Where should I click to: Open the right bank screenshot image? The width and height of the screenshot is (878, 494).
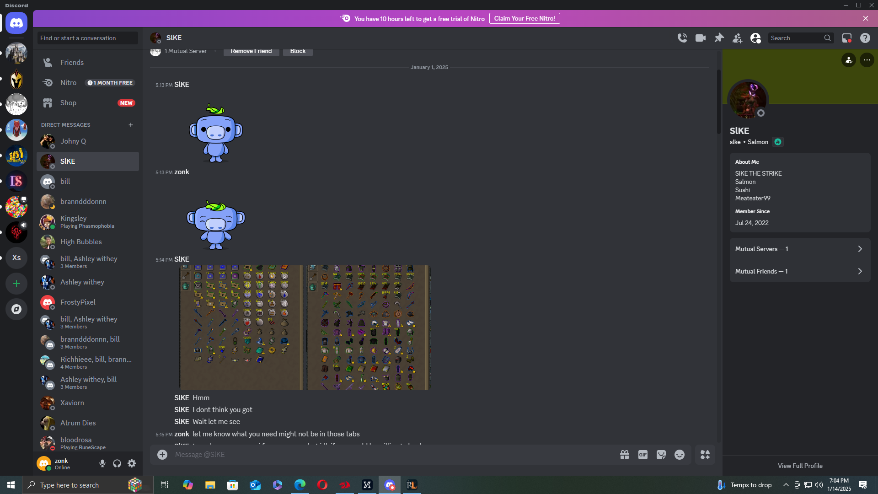coord(369,328)
